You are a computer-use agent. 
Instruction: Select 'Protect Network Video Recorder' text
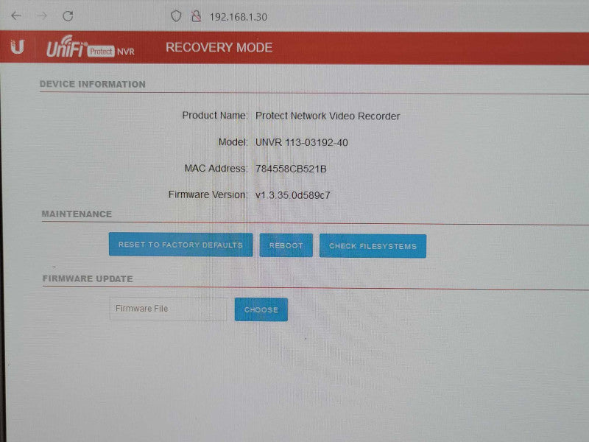tap(328, 116)
